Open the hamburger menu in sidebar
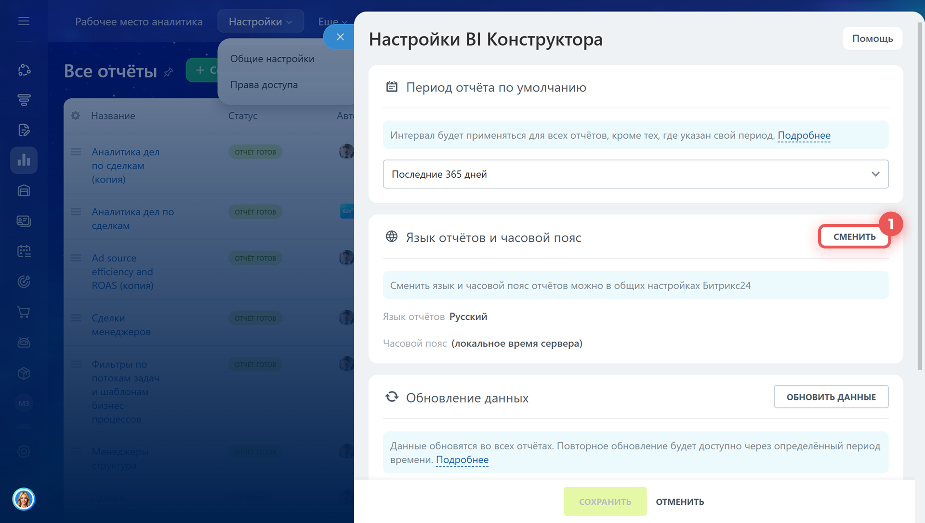Screen dimensions: 925x523 24,21
